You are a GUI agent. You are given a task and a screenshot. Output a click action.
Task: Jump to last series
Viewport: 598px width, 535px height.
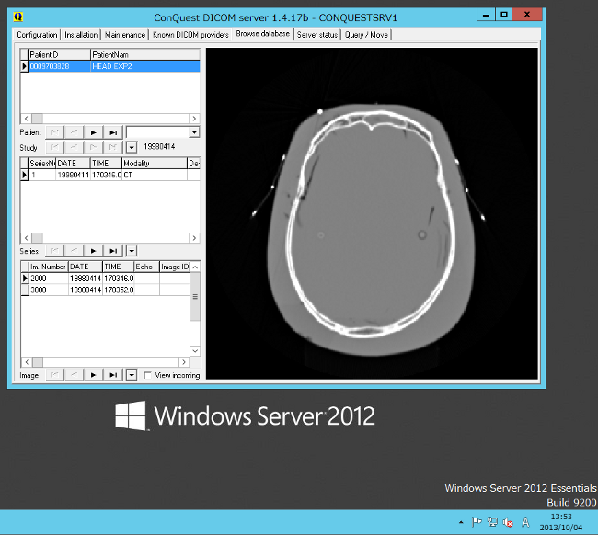pos(113,251)
